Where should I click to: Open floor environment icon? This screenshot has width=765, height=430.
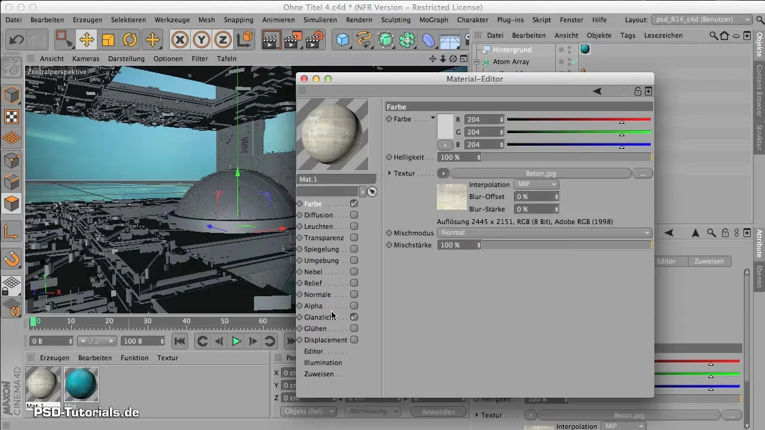[449, 41]
